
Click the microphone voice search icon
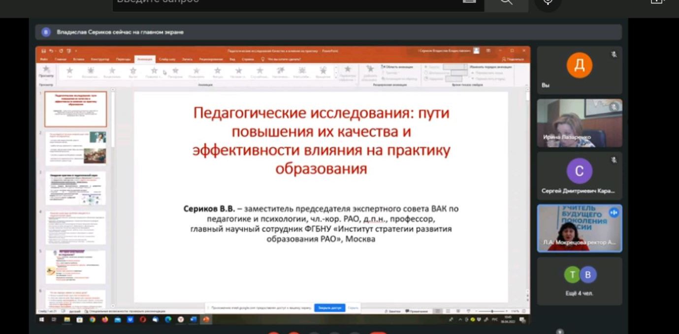point(548,1)
